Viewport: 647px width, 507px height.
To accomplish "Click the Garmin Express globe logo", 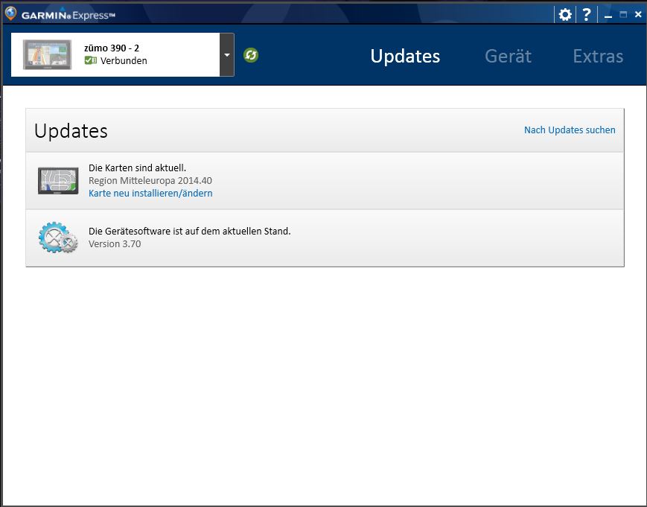I will [10, 13].
